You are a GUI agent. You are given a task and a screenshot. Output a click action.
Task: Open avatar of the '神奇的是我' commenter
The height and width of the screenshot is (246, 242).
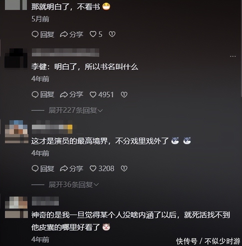pos(16,207)
